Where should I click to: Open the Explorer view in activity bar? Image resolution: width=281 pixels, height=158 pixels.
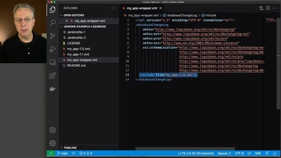pyautogui.click(x=53, y=10)
